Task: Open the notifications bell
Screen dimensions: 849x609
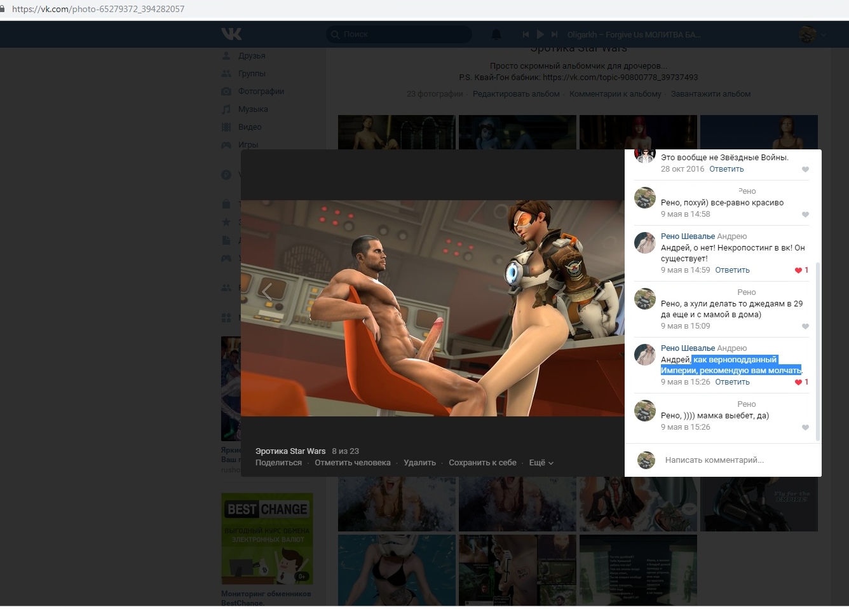Action: click(x=496, y=34)
